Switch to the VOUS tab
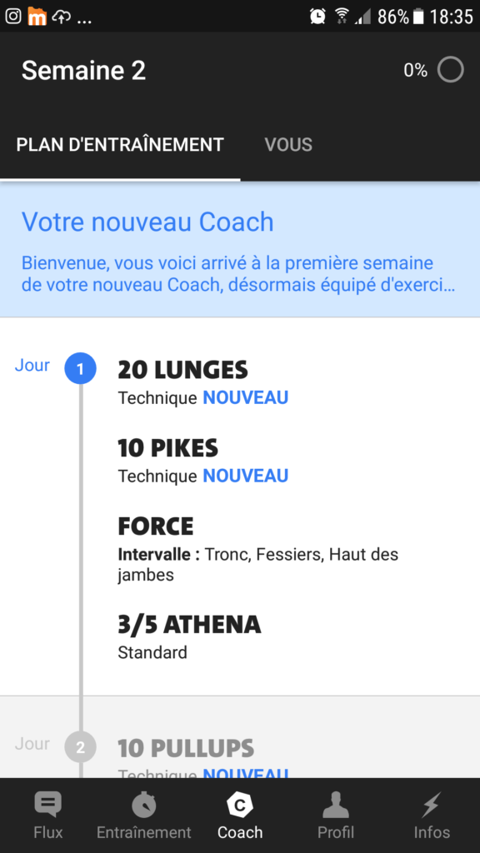This screenshot has width=480, height=853. [x=288, y=145]
